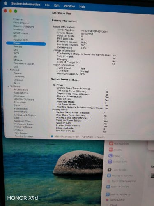Open Sound in System Settings window
Screen dimensions: 154x206
click(x=115, y=150)
